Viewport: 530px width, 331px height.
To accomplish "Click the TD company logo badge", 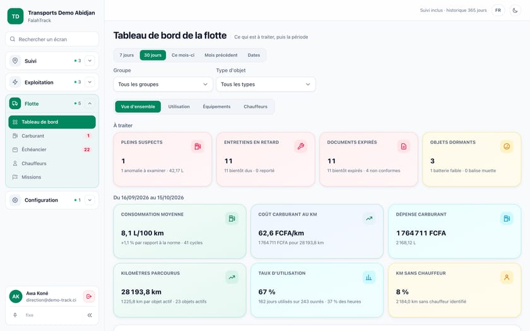I will tap(16, 16).
